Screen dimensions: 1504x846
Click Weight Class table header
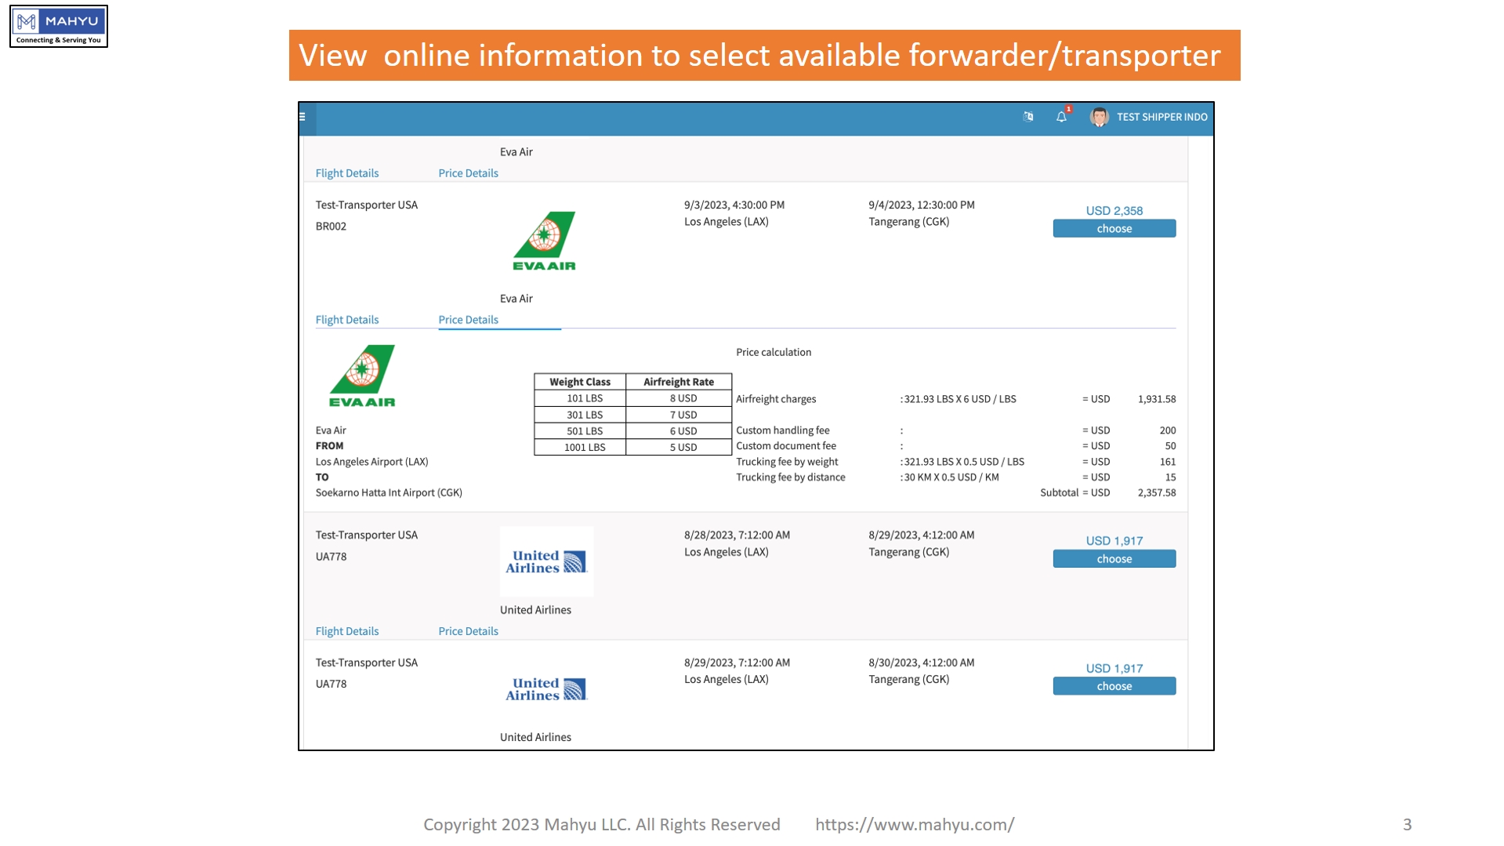580,382
